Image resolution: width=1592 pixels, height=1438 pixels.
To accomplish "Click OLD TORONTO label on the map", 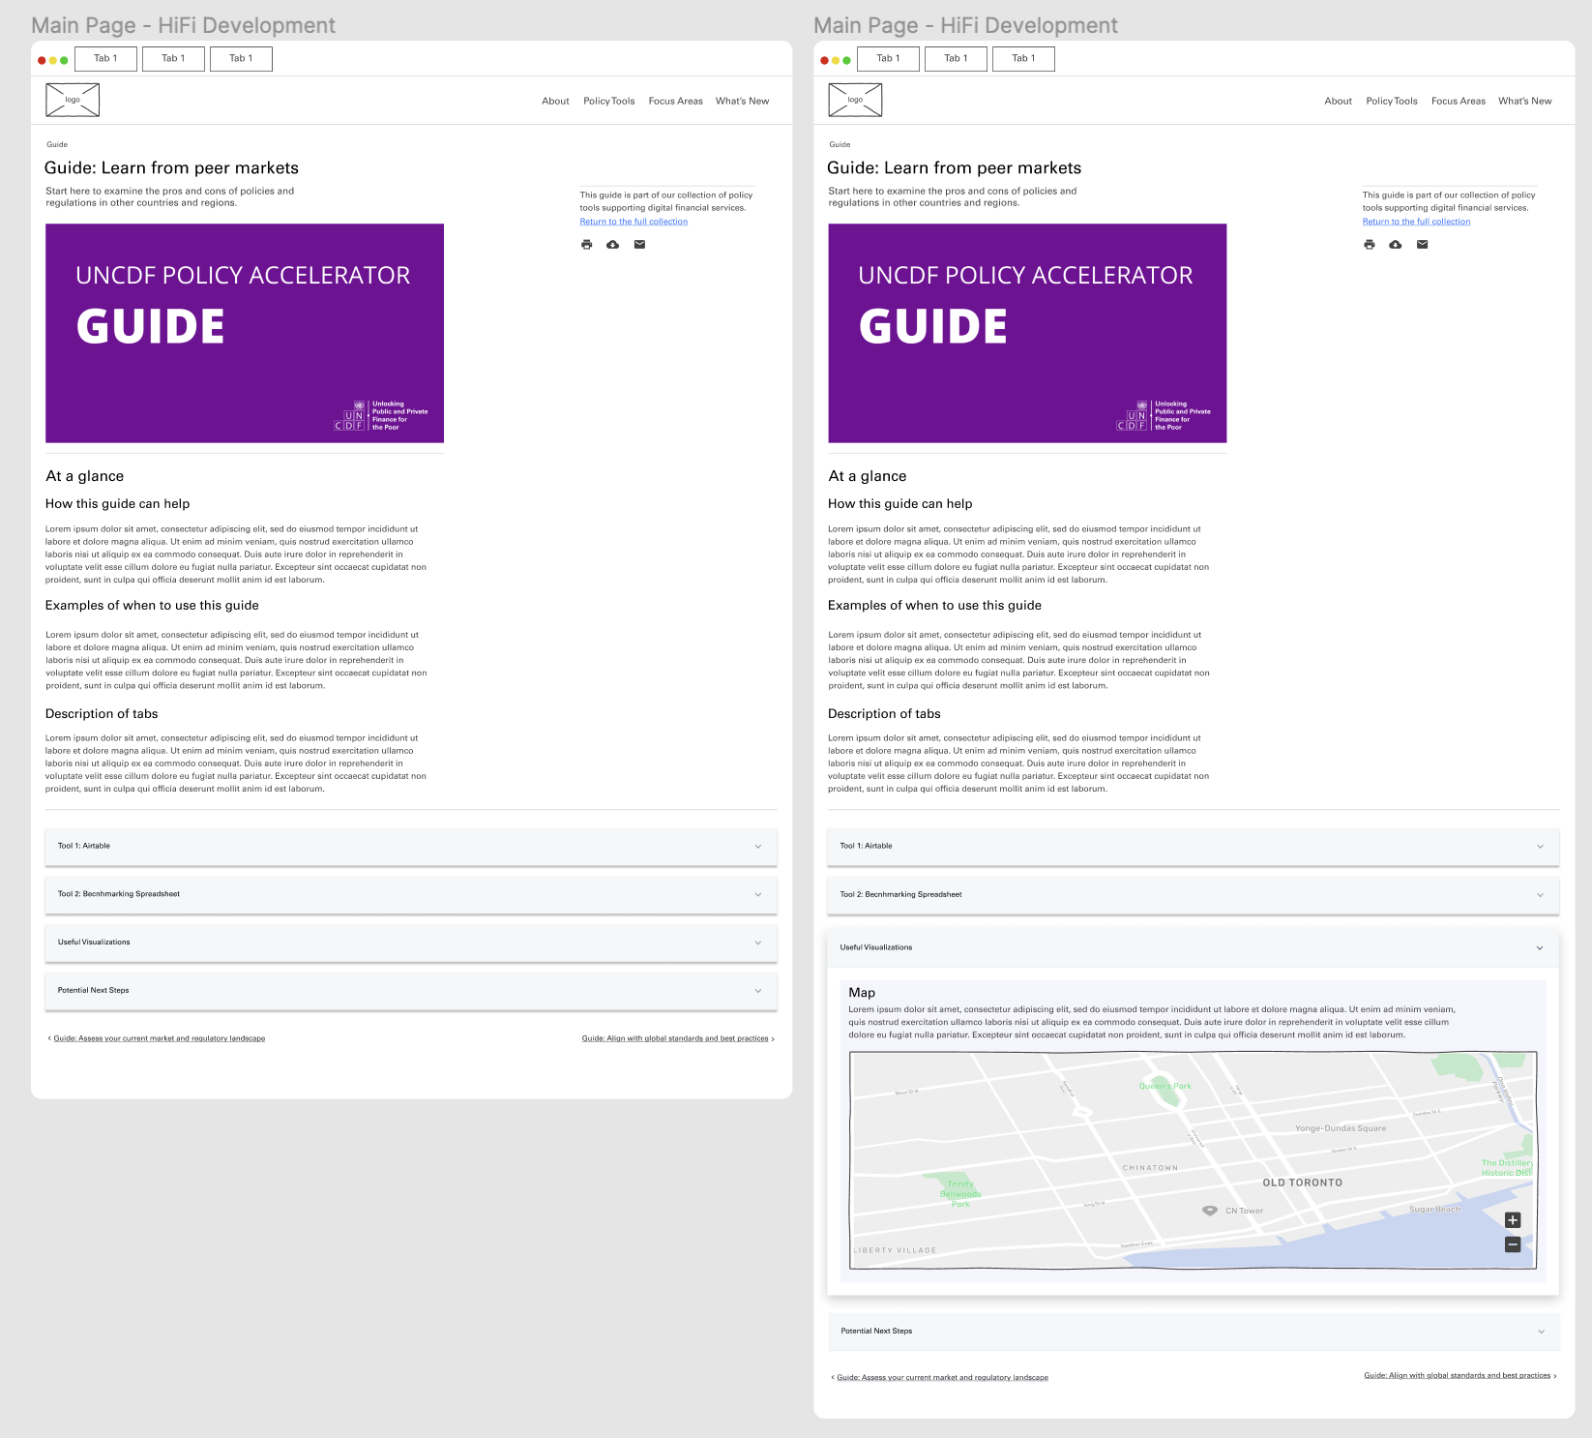I will tap(1303, 1183).
